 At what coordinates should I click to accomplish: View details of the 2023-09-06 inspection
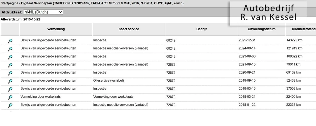(10, 57)
